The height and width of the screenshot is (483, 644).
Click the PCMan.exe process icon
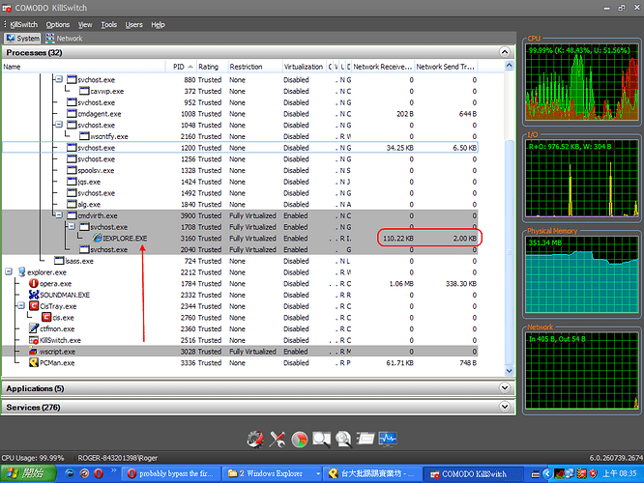[34, 363]
